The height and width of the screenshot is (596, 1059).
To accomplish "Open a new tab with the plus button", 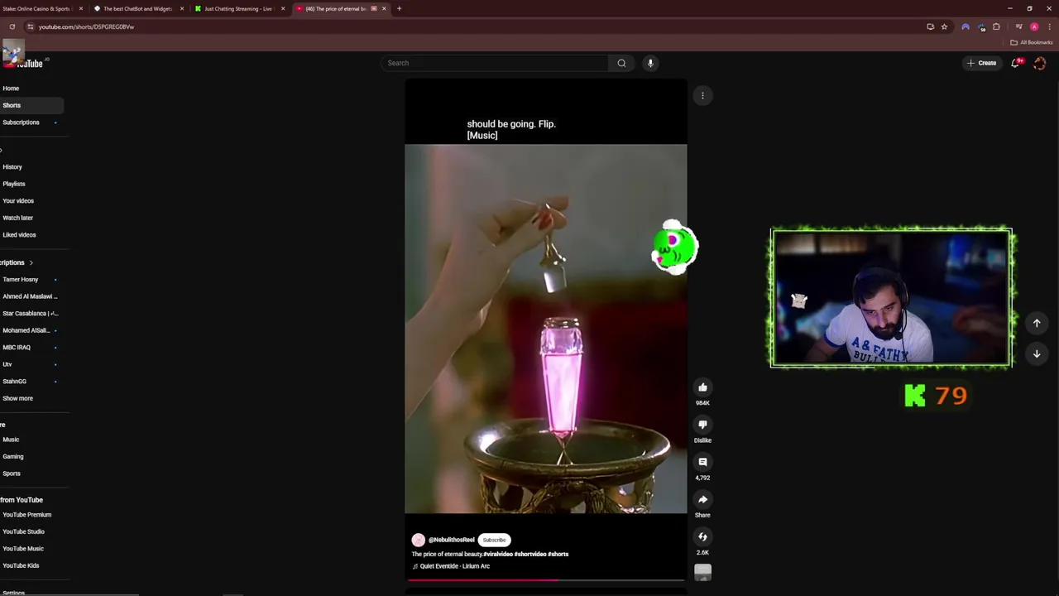I will tap(399, 8).
